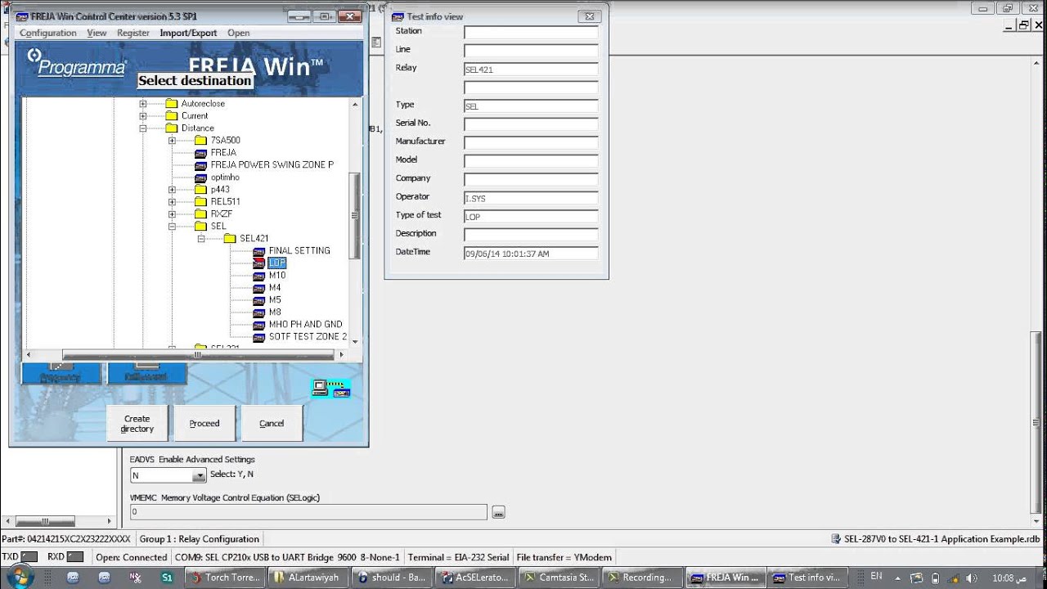Viewport: 1047px width, 589px height.
Task: Click the Distance folder icon
Action: pos(172,128)
